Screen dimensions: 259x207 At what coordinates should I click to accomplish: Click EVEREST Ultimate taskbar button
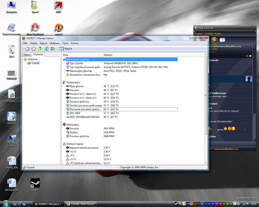point(48,204)
